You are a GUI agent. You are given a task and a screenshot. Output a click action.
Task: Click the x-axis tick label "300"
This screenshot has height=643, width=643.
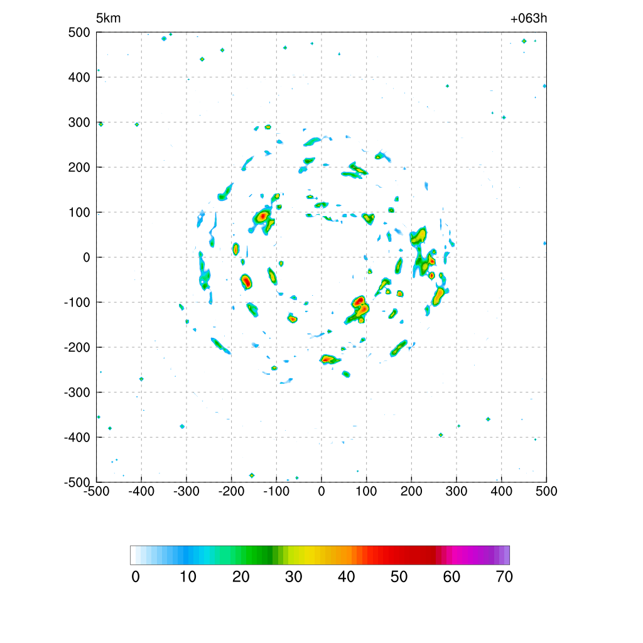457,491
